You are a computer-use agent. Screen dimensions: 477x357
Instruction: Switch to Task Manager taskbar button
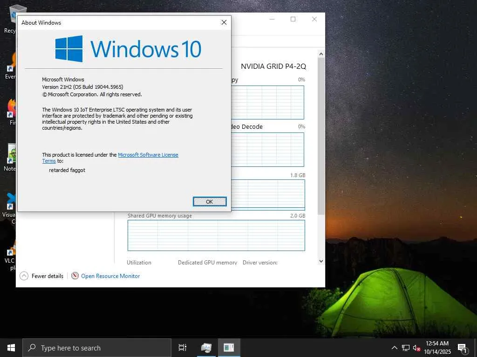point(206,348)
